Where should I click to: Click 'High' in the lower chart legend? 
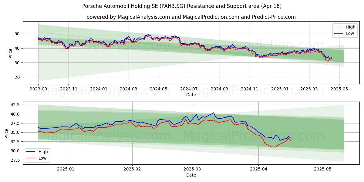click(43, 152)
